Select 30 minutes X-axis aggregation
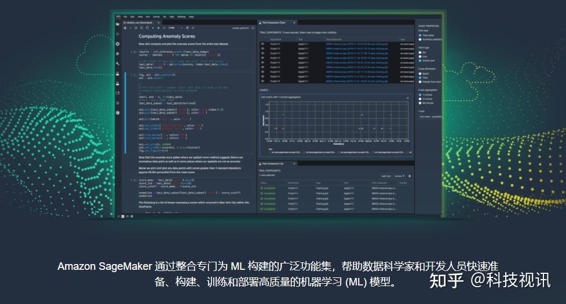The image size is (566, 304). [420, 102]
